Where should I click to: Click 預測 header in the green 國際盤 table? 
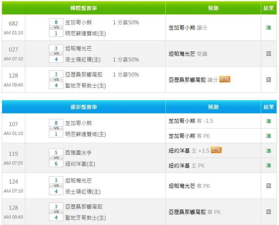[213, 8]
